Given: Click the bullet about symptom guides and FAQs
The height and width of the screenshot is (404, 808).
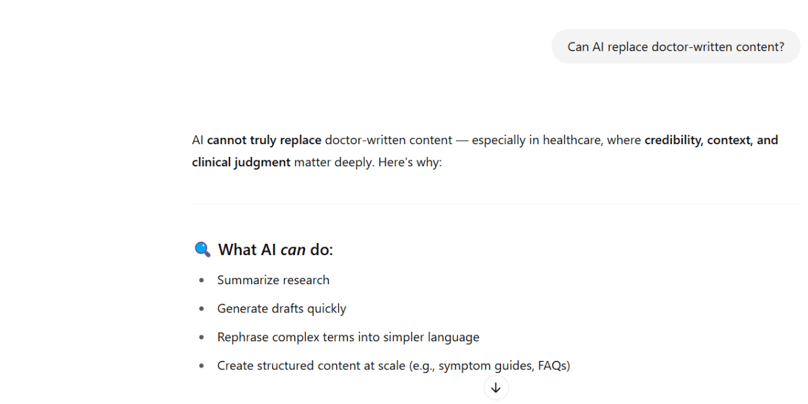Looking at the screenshot, I should pyautogui.click(x=393, y=365).
